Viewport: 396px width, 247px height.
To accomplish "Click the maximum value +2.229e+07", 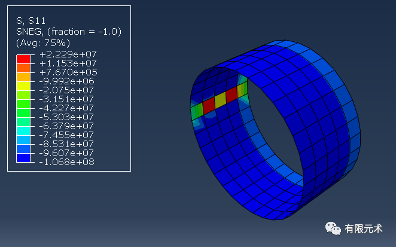I will pyautogui.click(x=68, y=54).
